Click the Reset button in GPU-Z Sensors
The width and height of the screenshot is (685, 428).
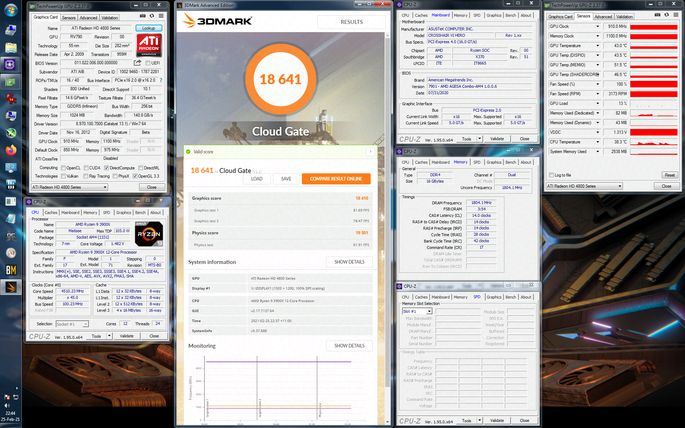pyautogui.click(x=670, y=175)
